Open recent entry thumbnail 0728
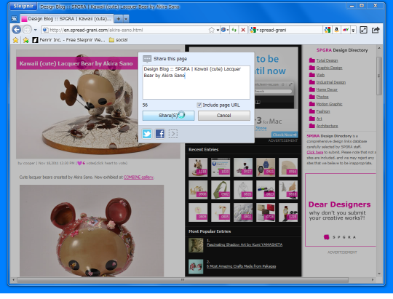 pyautogui.click(x=266, y=212)
